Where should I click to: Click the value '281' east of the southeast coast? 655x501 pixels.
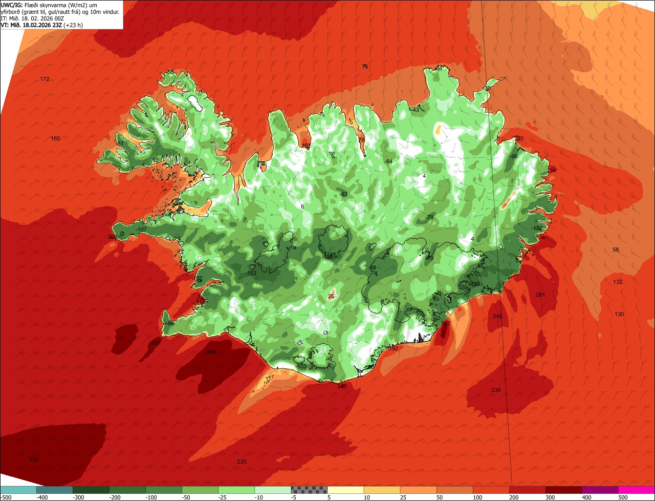coord(540,295)
